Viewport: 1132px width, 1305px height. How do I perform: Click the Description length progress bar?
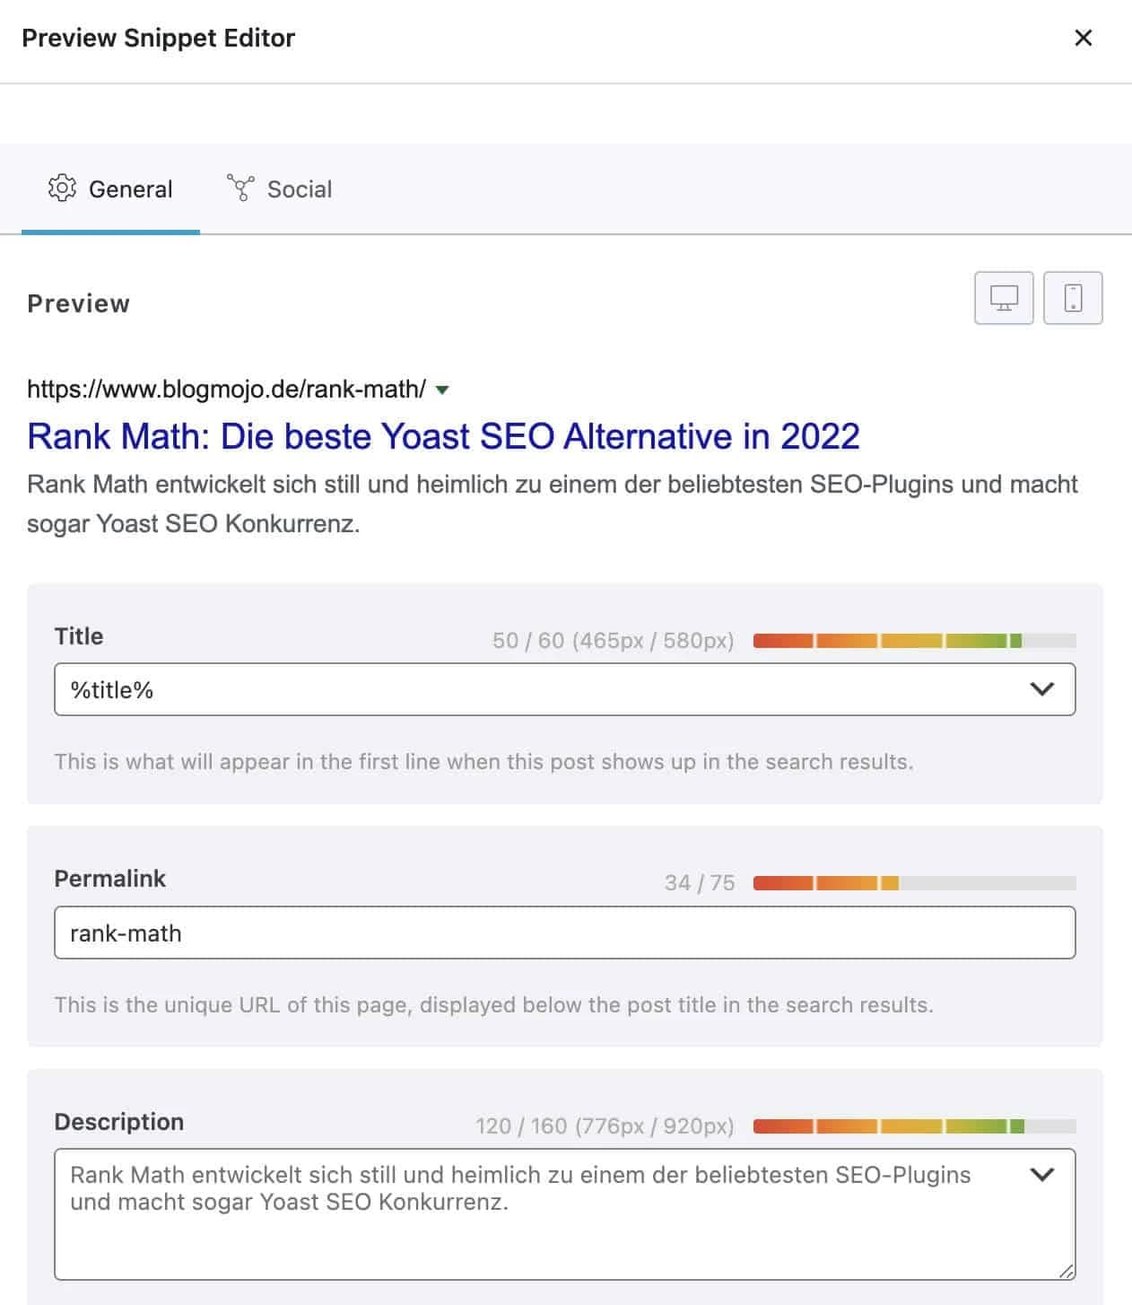pos(914,1126)
